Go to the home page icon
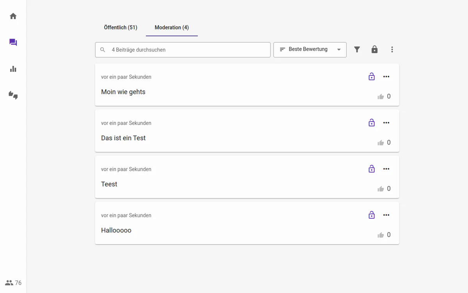This screenshot has height=293, width=468. coord(13,16)
